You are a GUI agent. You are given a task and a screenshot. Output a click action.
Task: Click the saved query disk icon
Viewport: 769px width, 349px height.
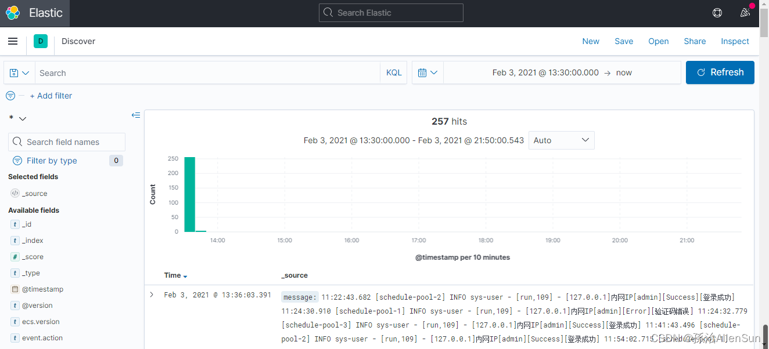point(14,73)
